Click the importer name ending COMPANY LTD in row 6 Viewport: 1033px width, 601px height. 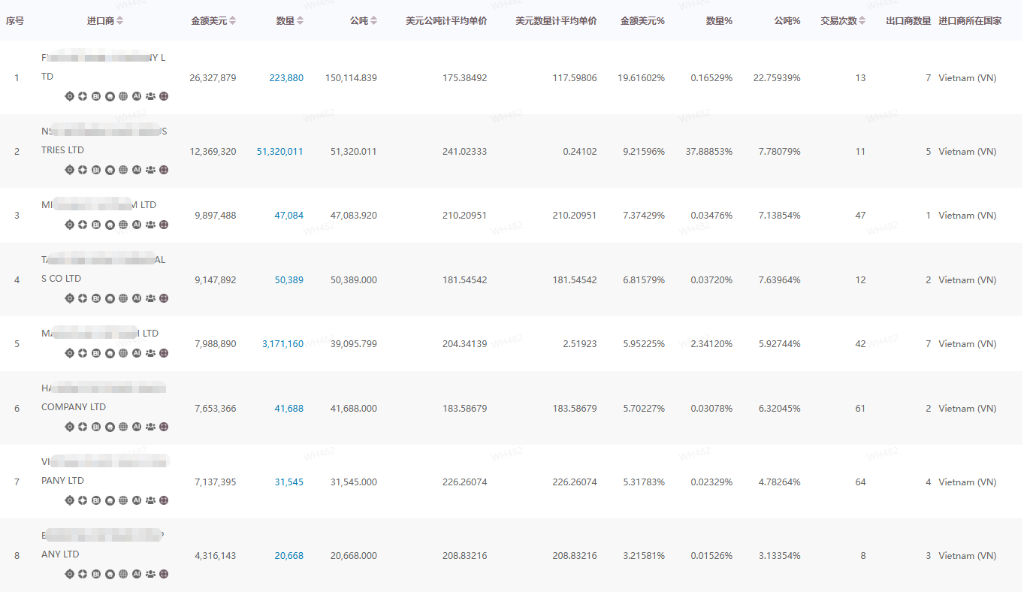click(x=74, y=407)
